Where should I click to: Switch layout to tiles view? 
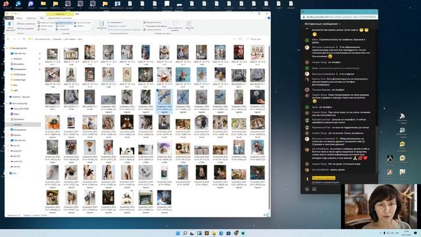pyautogui.click(x=43, y=29)
